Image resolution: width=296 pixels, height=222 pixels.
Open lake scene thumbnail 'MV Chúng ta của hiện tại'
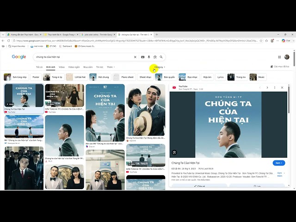pos(24,127)
